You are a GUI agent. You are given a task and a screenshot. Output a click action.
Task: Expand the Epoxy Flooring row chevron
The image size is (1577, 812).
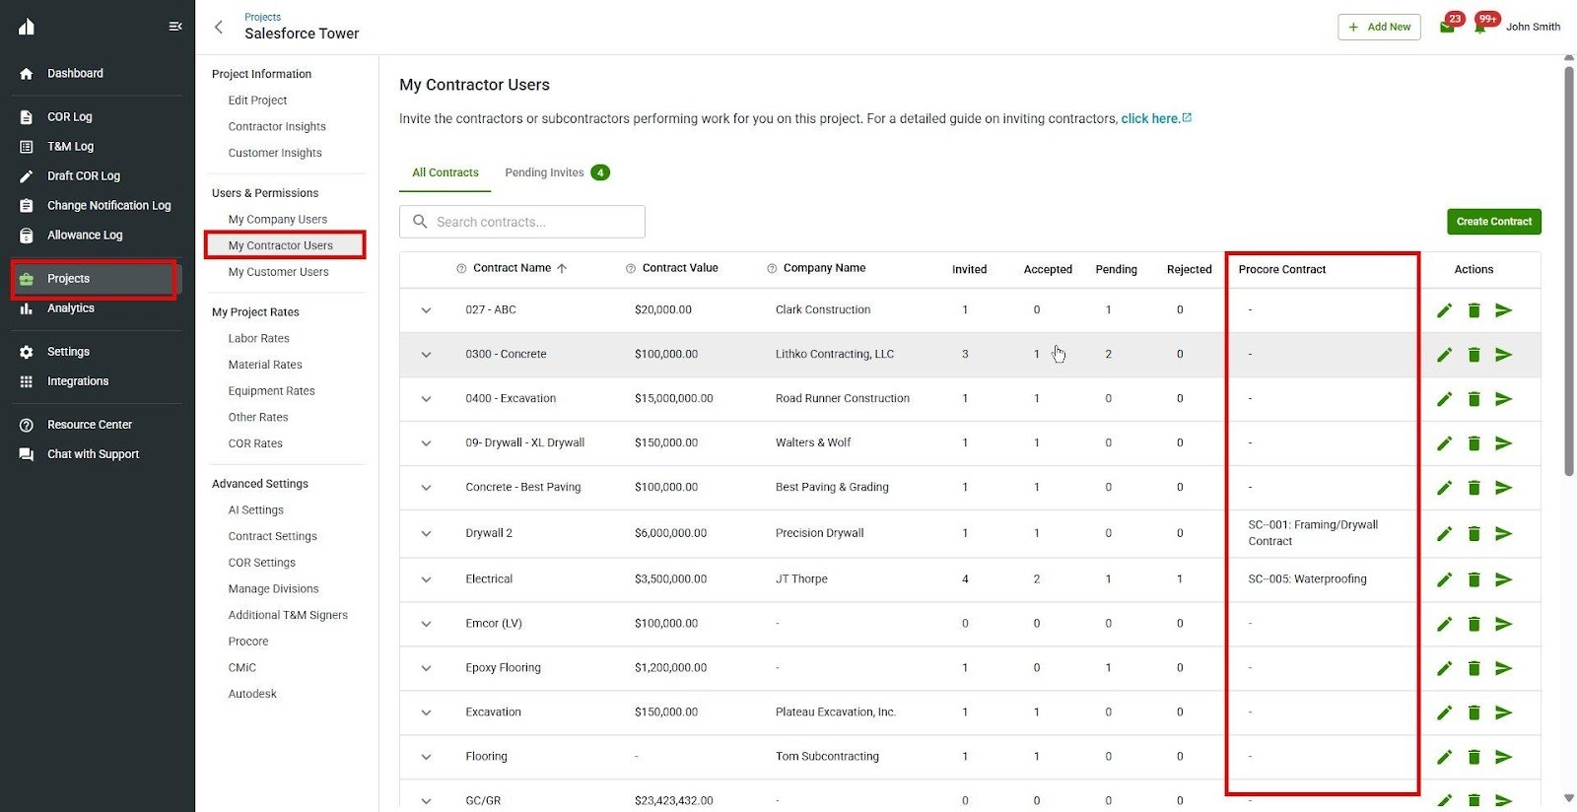click(x=426, y=668)
